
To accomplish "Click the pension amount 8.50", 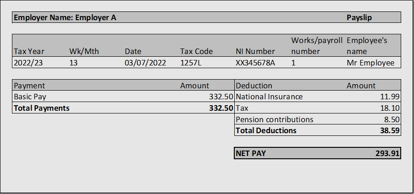I will (x=392, y=119).
